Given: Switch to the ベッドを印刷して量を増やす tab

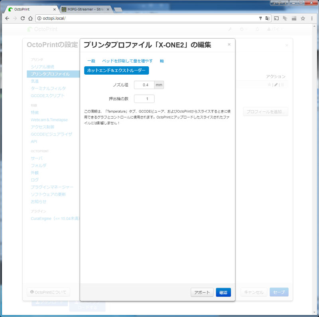Looking at the screenshot, I should 127,61.
